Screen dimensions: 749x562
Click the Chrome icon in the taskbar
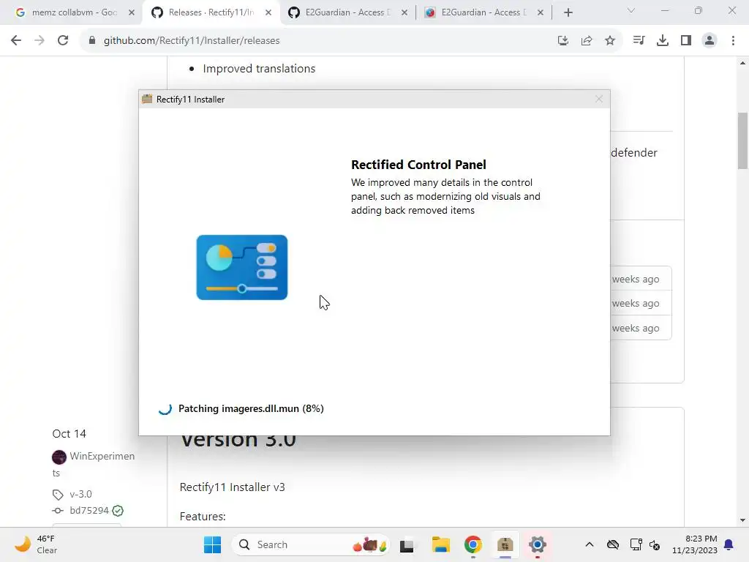pos(473,544)
